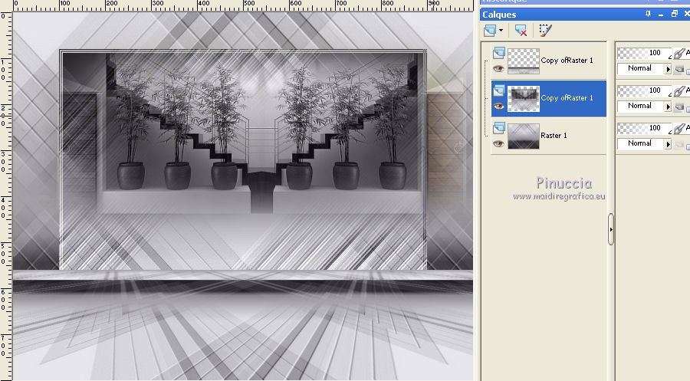Image resolution: width=690 pixels, height=381 pixels.
Task: Click the highlighted Copy ofRaster 1 layer thumbnail
Action: coord(523,99)
